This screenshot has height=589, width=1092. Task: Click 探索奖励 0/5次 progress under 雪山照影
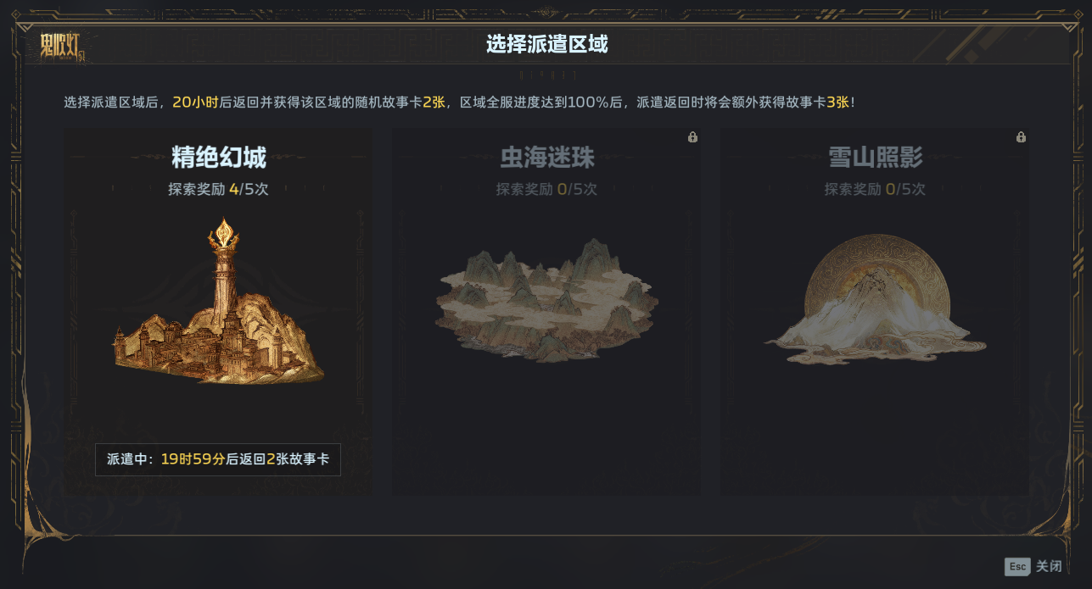coord(876,189)
